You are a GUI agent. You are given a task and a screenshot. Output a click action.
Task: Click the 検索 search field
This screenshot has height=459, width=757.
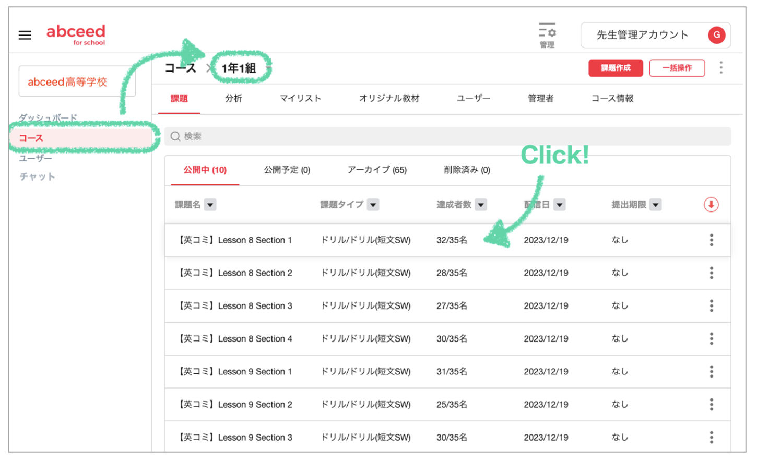coord(447,136)
